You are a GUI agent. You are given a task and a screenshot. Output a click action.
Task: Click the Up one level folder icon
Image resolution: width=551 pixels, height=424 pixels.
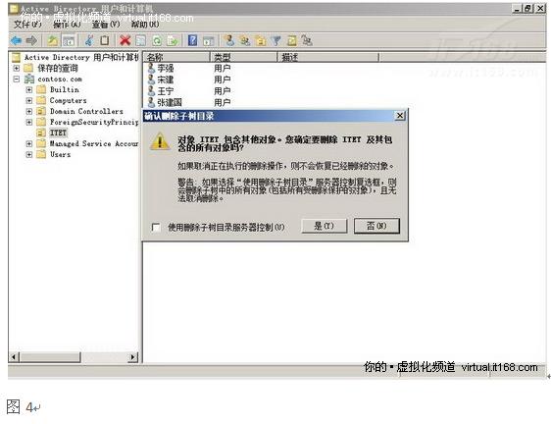point(52,41)
